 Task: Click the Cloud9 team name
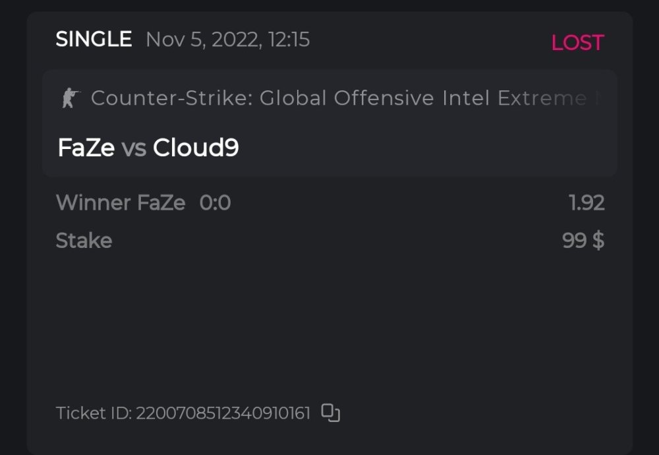coord(196,148)
